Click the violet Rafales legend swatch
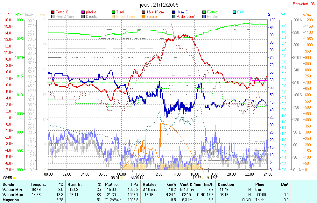317x203 pixels. [x=204, y=17]
